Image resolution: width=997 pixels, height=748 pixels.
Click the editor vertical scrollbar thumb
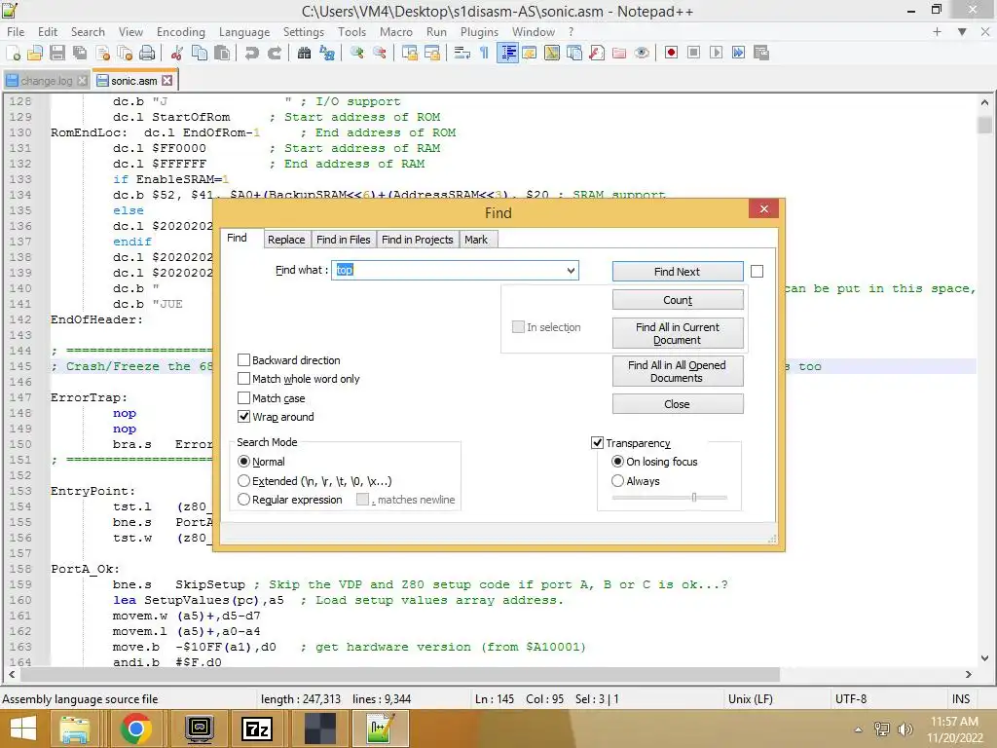[984, 126]
